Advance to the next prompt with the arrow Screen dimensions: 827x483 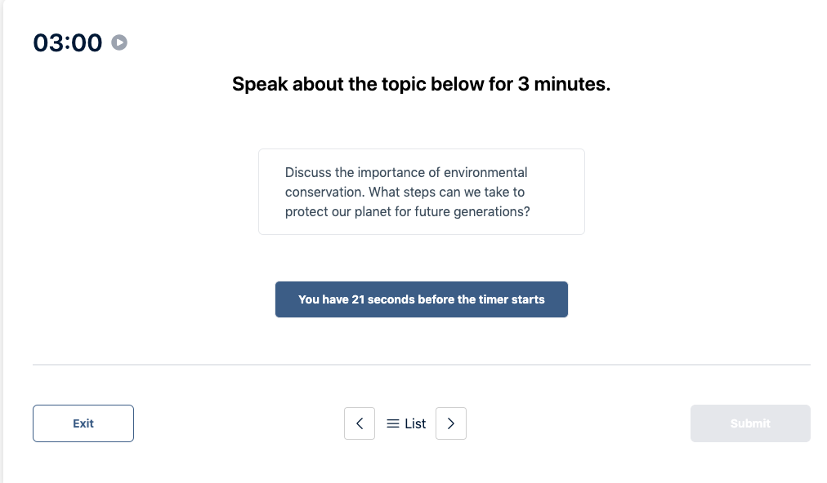point(451,423)
